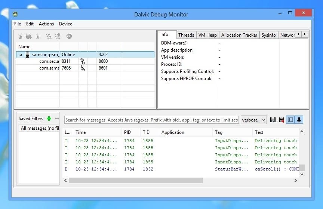
Task: Switch to the Allocation Tracker tab
Action: pos(239,35)
